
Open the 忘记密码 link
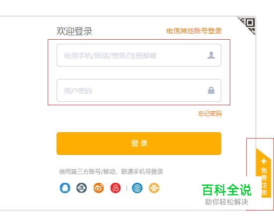tap(210, 114)
